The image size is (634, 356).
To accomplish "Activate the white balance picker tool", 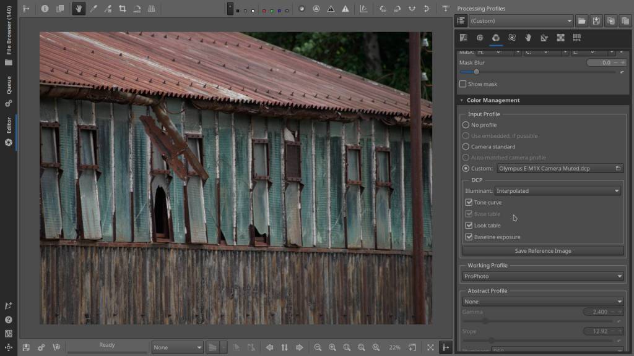I will click(93, 9).
